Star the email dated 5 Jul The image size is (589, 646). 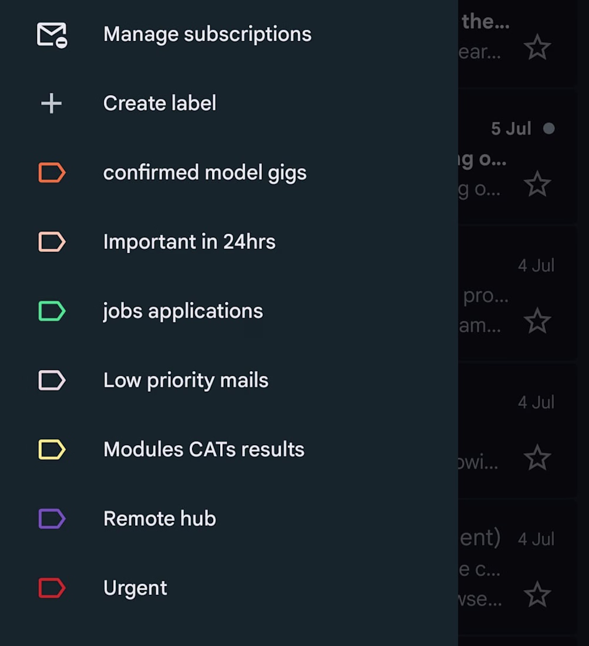click(537, 184)
